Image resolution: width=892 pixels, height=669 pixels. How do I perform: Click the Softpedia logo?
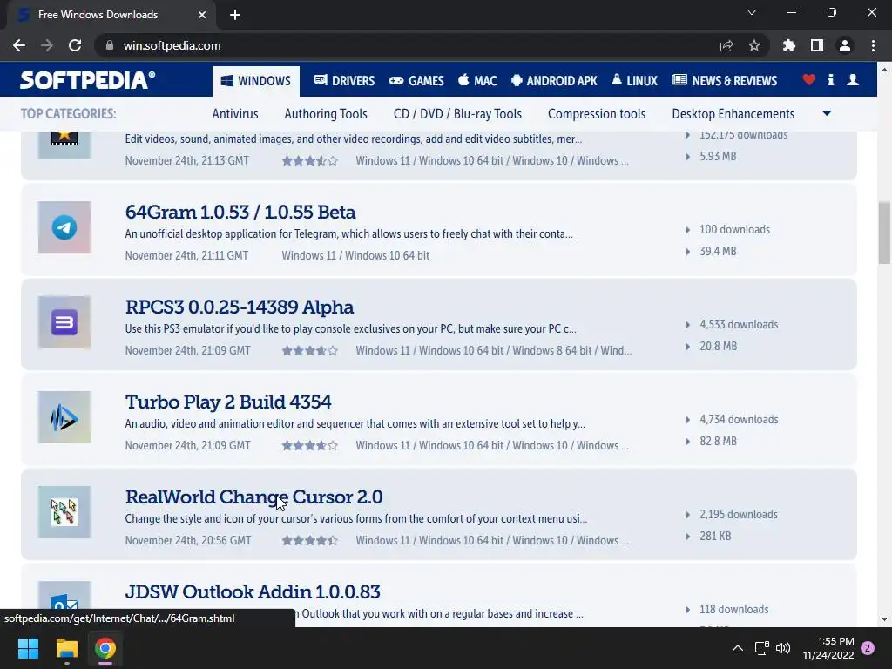click(x=88, y=80)
